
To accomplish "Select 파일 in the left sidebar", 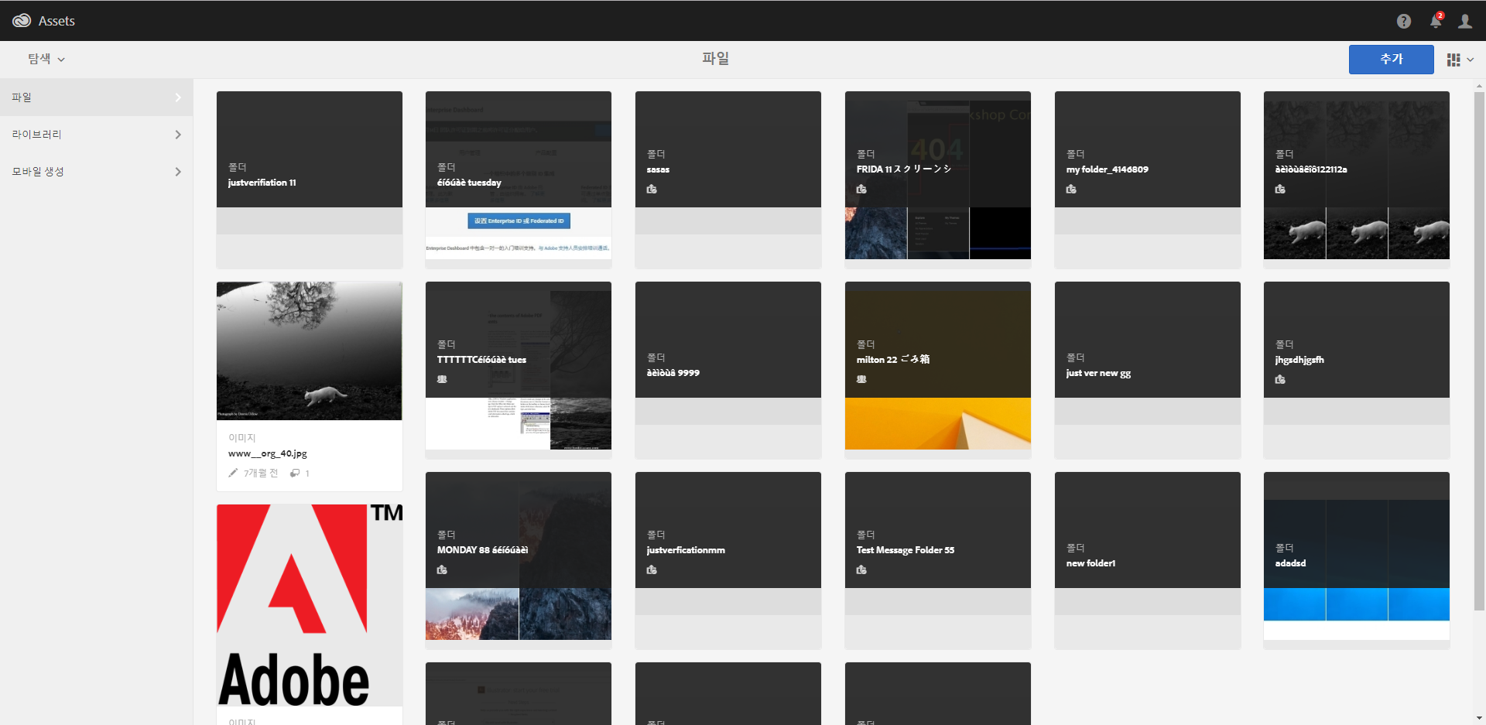I will coord(96,97).
